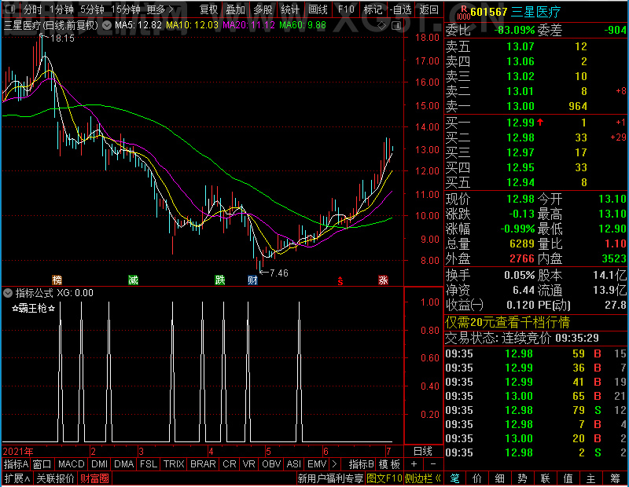Switch to 分时 intraday chart
The width and height of the screenshot is (629, 487).
click(32, 9)
